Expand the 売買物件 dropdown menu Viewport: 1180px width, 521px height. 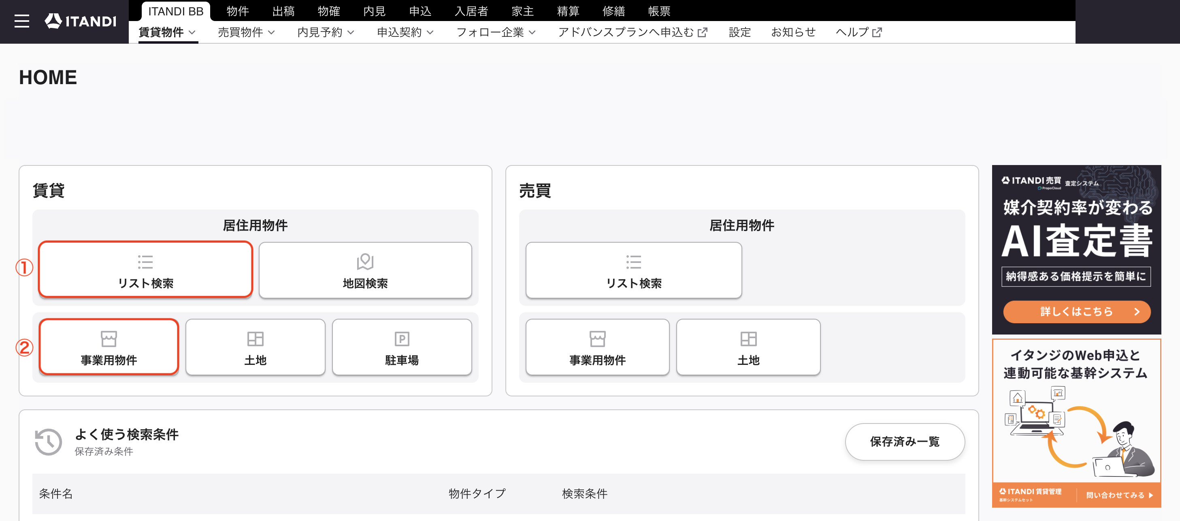click(x=247, y=32)
